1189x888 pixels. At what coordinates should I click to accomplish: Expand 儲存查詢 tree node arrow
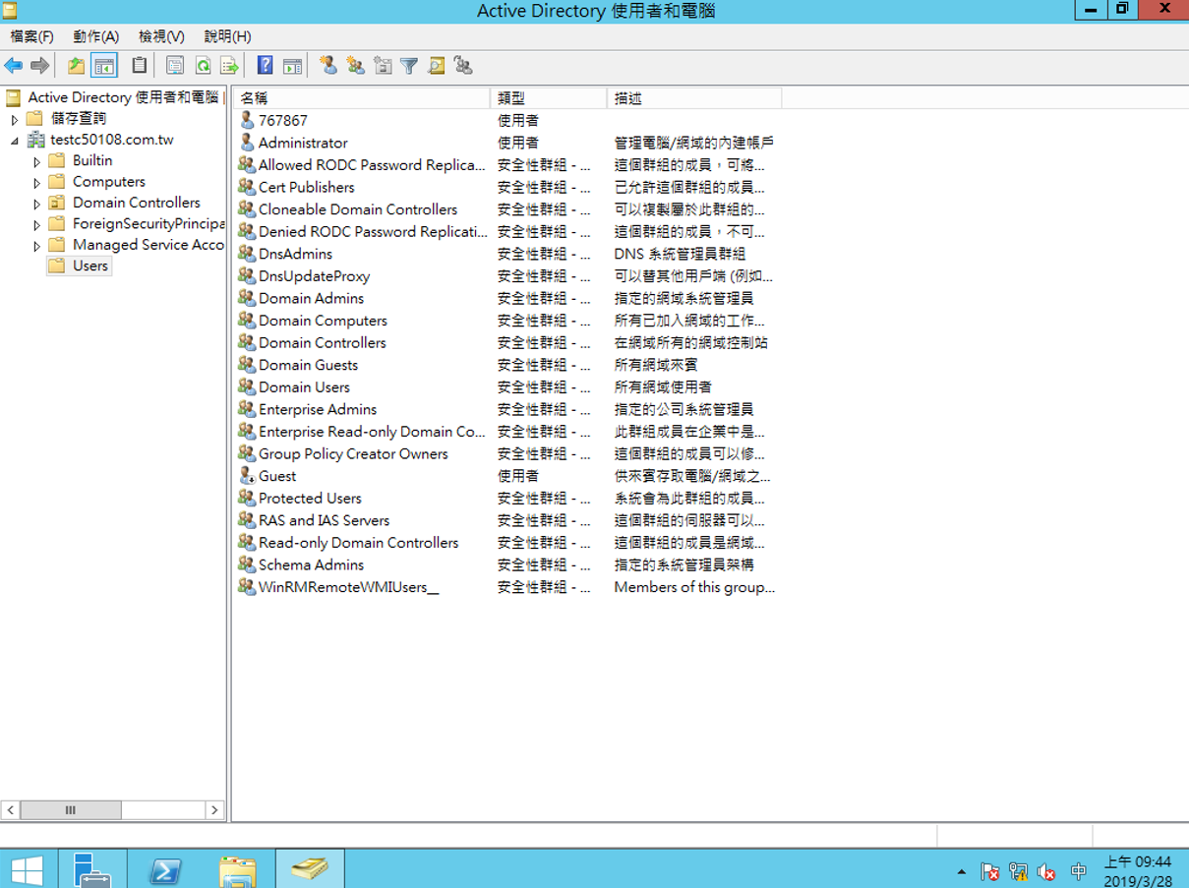(x=15, y=119)
